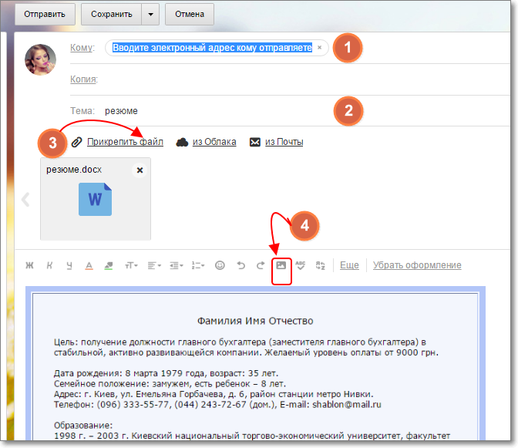Insert an emoji smiley

pyautogui.click(x=220, y=265)
